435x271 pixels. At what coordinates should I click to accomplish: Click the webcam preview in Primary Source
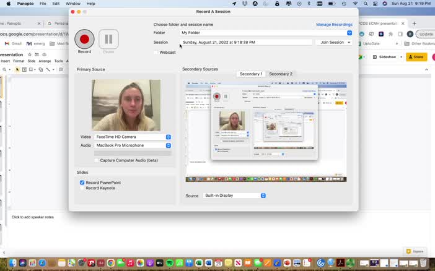tap(126, 105)
